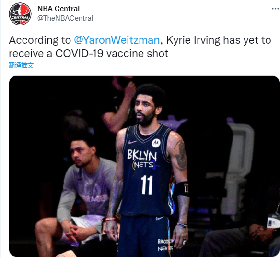280x258 pixels.
Task: Click the seated player in grey shirt
Action: tap(78, 193)
